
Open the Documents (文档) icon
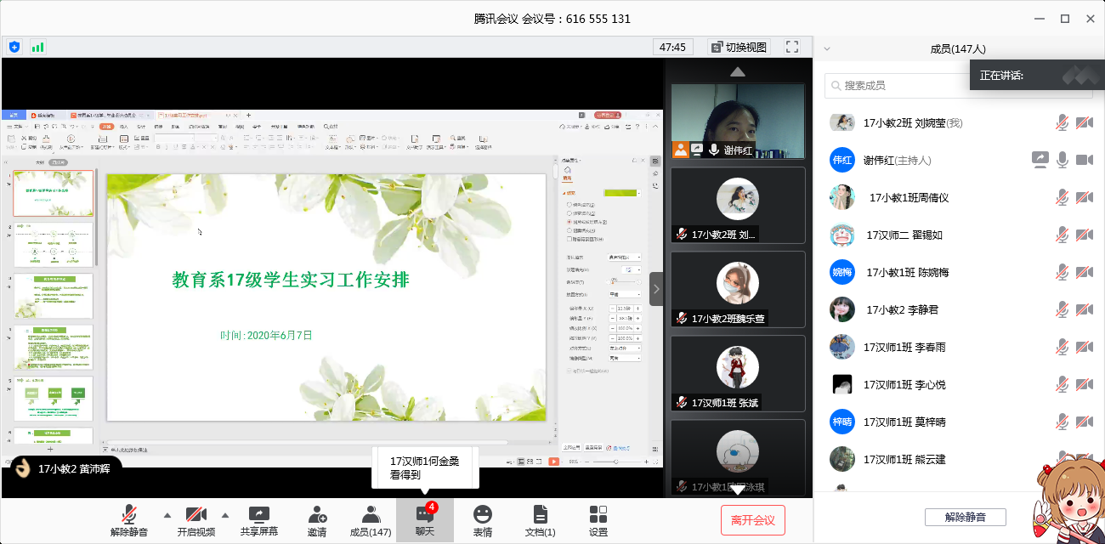click(x=540, y=520)
